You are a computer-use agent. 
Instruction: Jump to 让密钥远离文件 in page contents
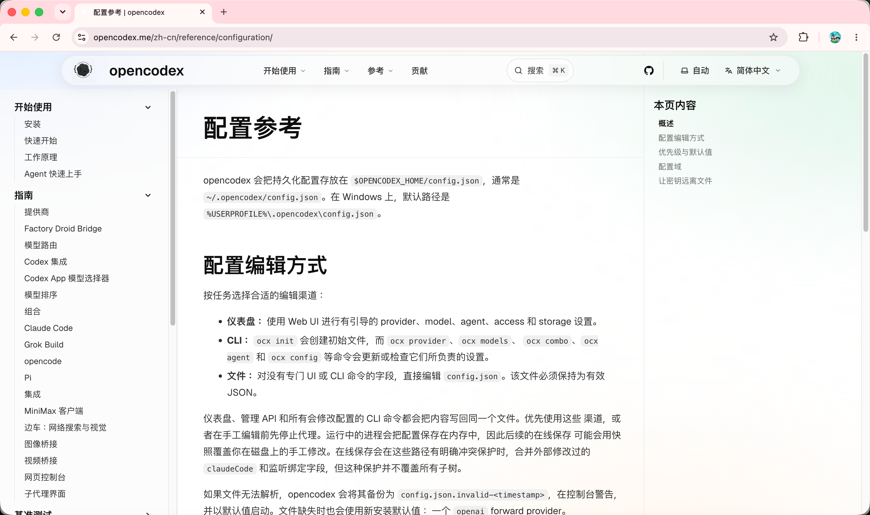tap(685, 181)
